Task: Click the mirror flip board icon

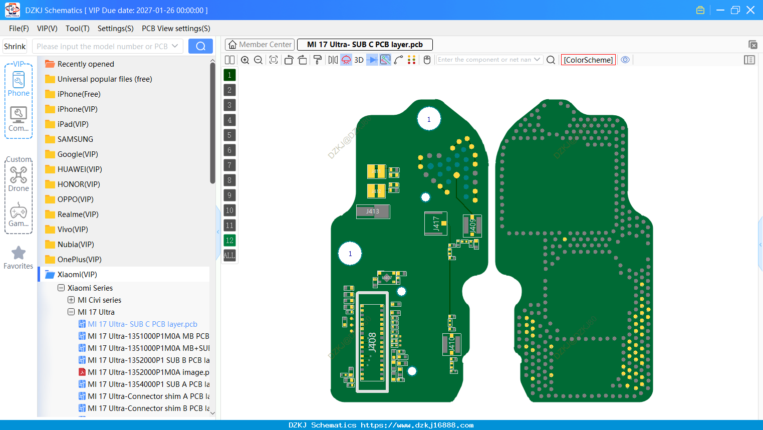Action: pos(333,60)
